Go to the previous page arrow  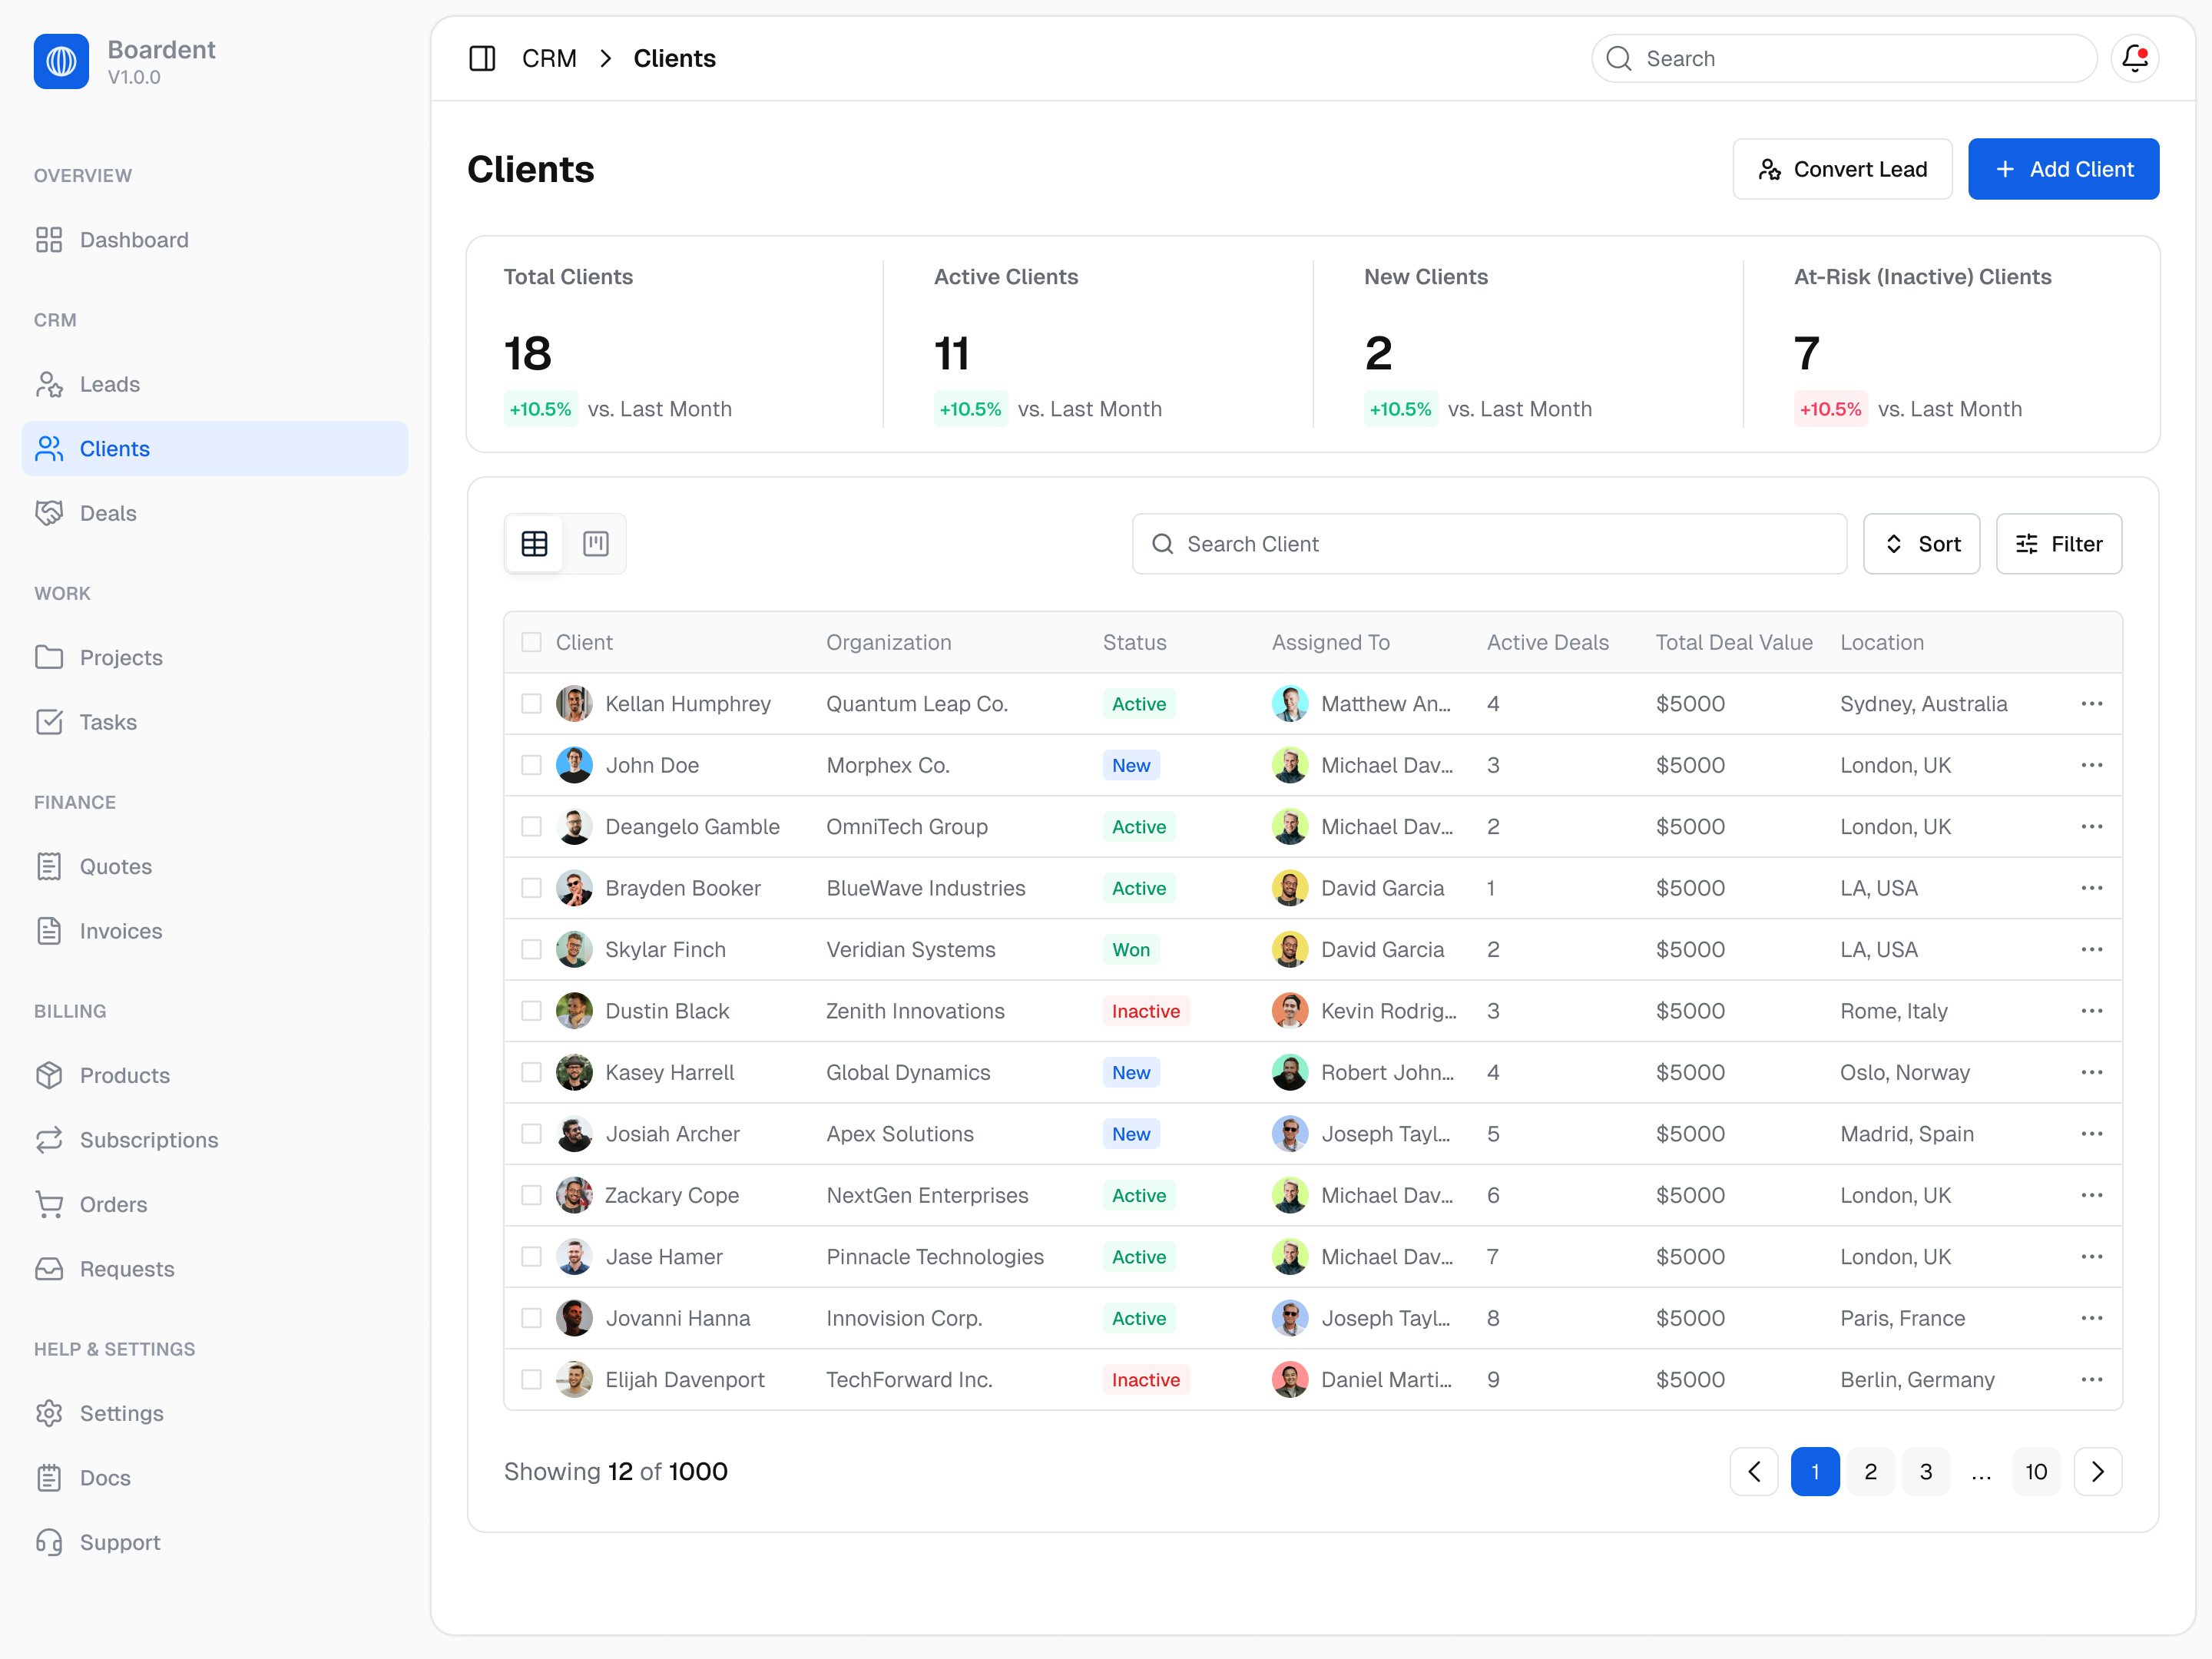(1754, 1471)
